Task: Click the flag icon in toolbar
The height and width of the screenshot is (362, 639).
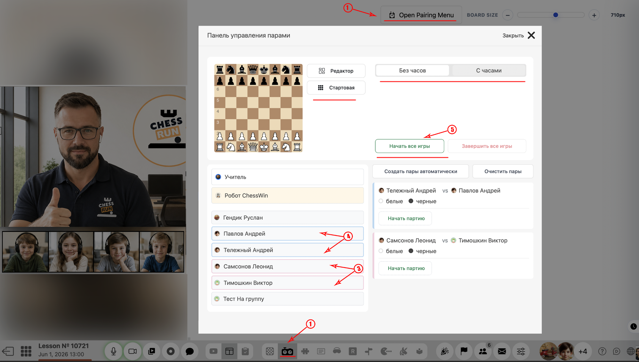Action: [x=464, y=351]
